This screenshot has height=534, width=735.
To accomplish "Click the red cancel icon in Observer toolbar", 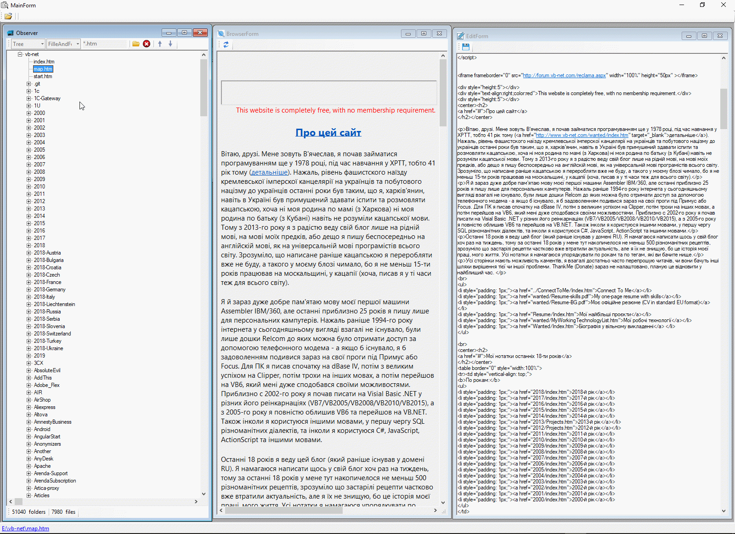I will [x=147, y=44].
